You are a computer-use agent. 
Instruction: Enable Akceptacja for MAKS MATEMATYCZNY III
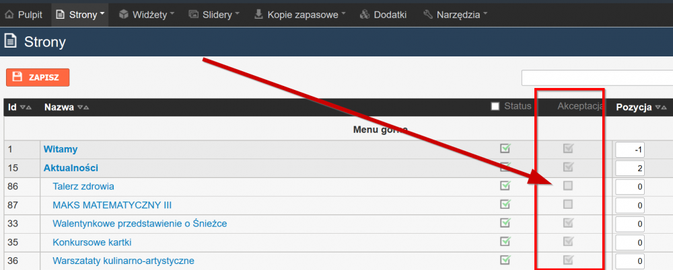pos(568,204)
